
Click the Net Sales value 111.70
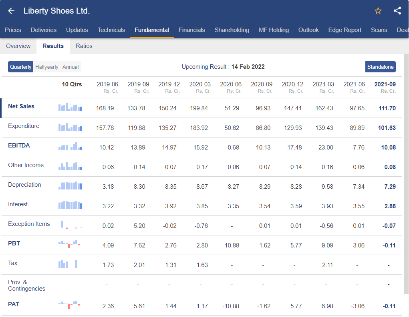pyautogui.click(x=387, y=108)
